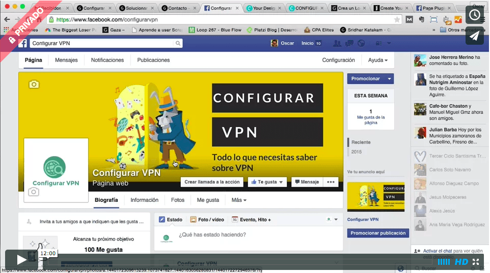Open the Facebook messages icon
Viewport: 490px width, 273px height.
349,43
